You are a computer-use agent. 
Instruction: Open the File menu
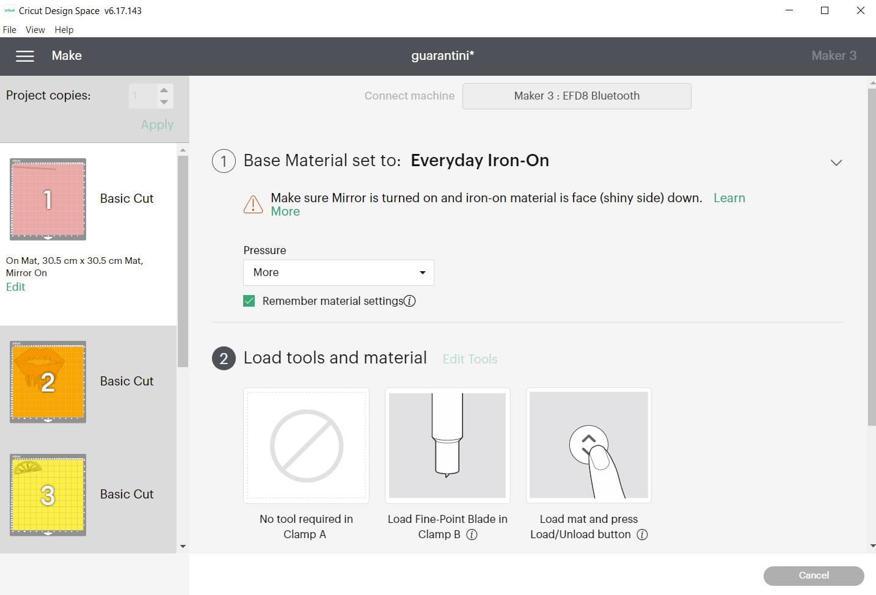pos(10,29)
